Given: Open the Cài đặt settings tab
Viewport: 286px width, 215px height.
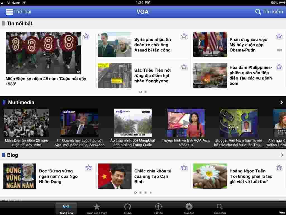Looking at the screenshot, I should pos(189,209).
